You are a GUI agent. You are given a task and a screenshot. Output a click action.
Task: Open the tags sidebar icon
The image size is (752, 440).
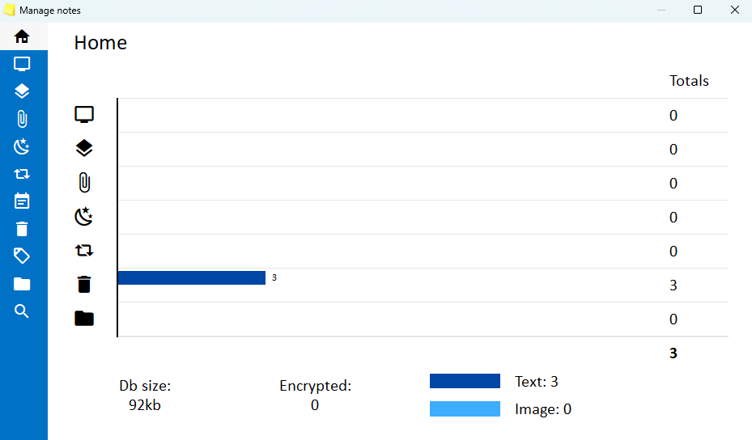pos(22,256)
